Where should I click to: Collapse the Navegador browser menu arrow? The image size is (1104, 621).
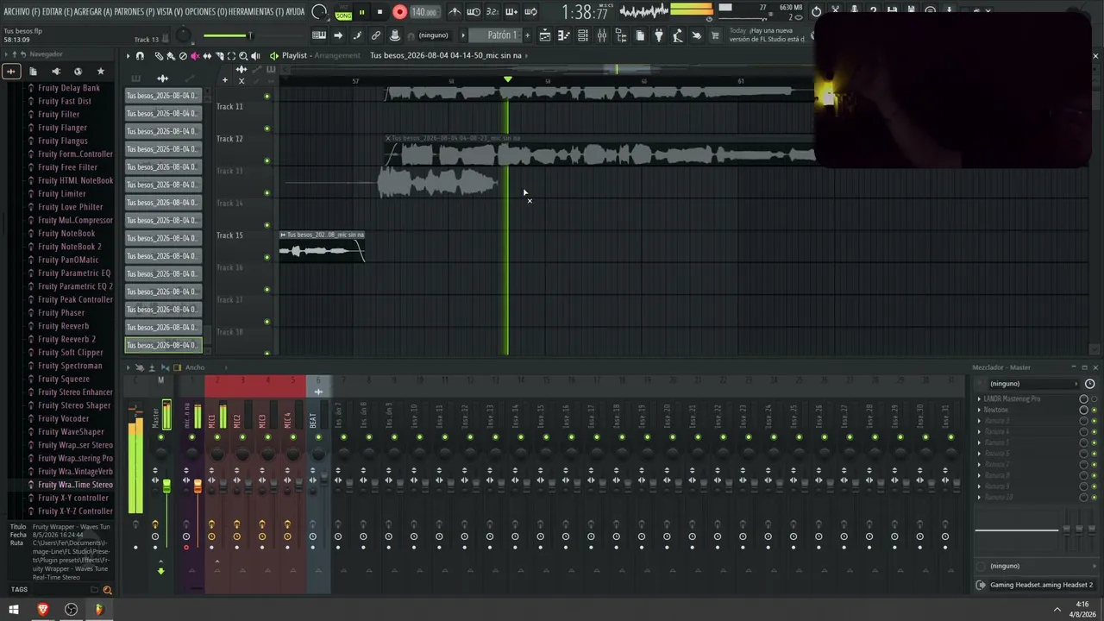5,54
